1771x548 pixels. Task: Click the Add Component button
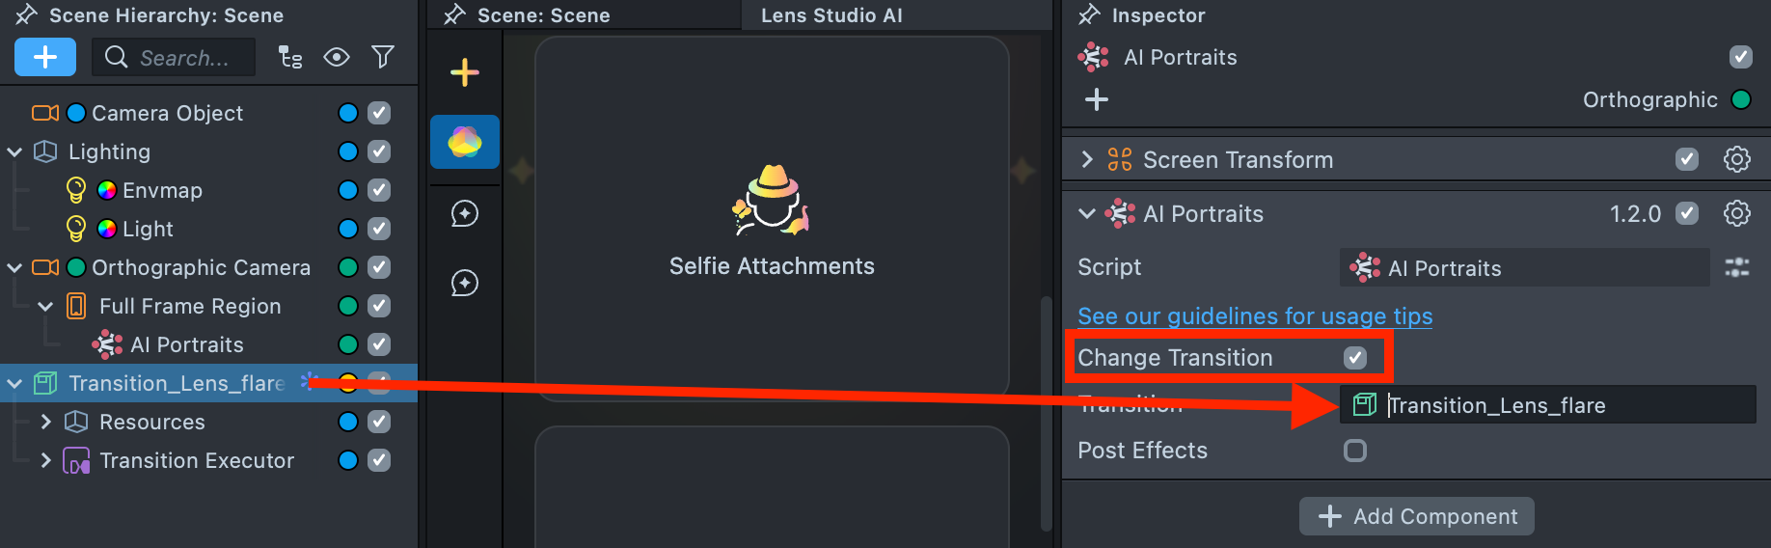1416,516
